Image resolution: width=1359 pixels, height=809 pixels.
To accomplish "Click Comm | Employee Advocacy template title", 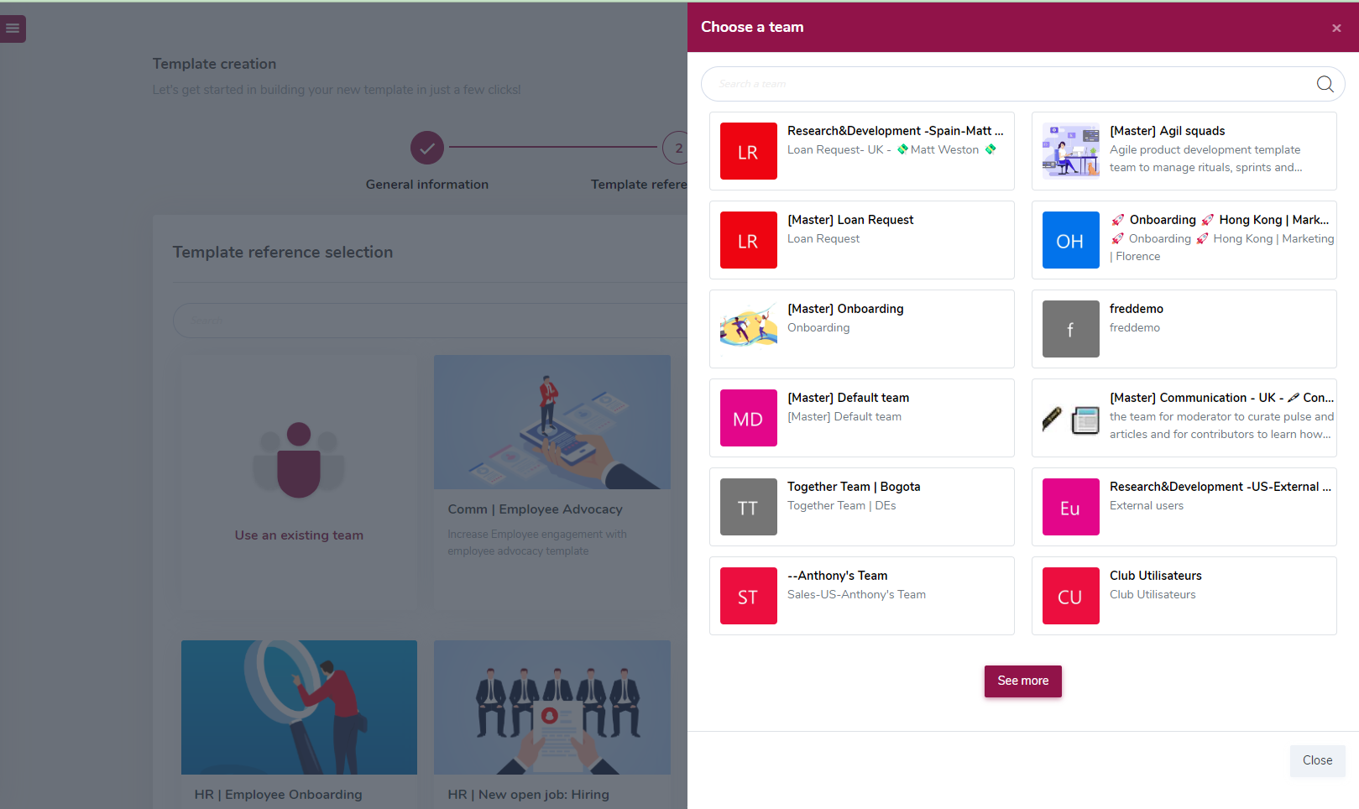I will tap(535, 509).
